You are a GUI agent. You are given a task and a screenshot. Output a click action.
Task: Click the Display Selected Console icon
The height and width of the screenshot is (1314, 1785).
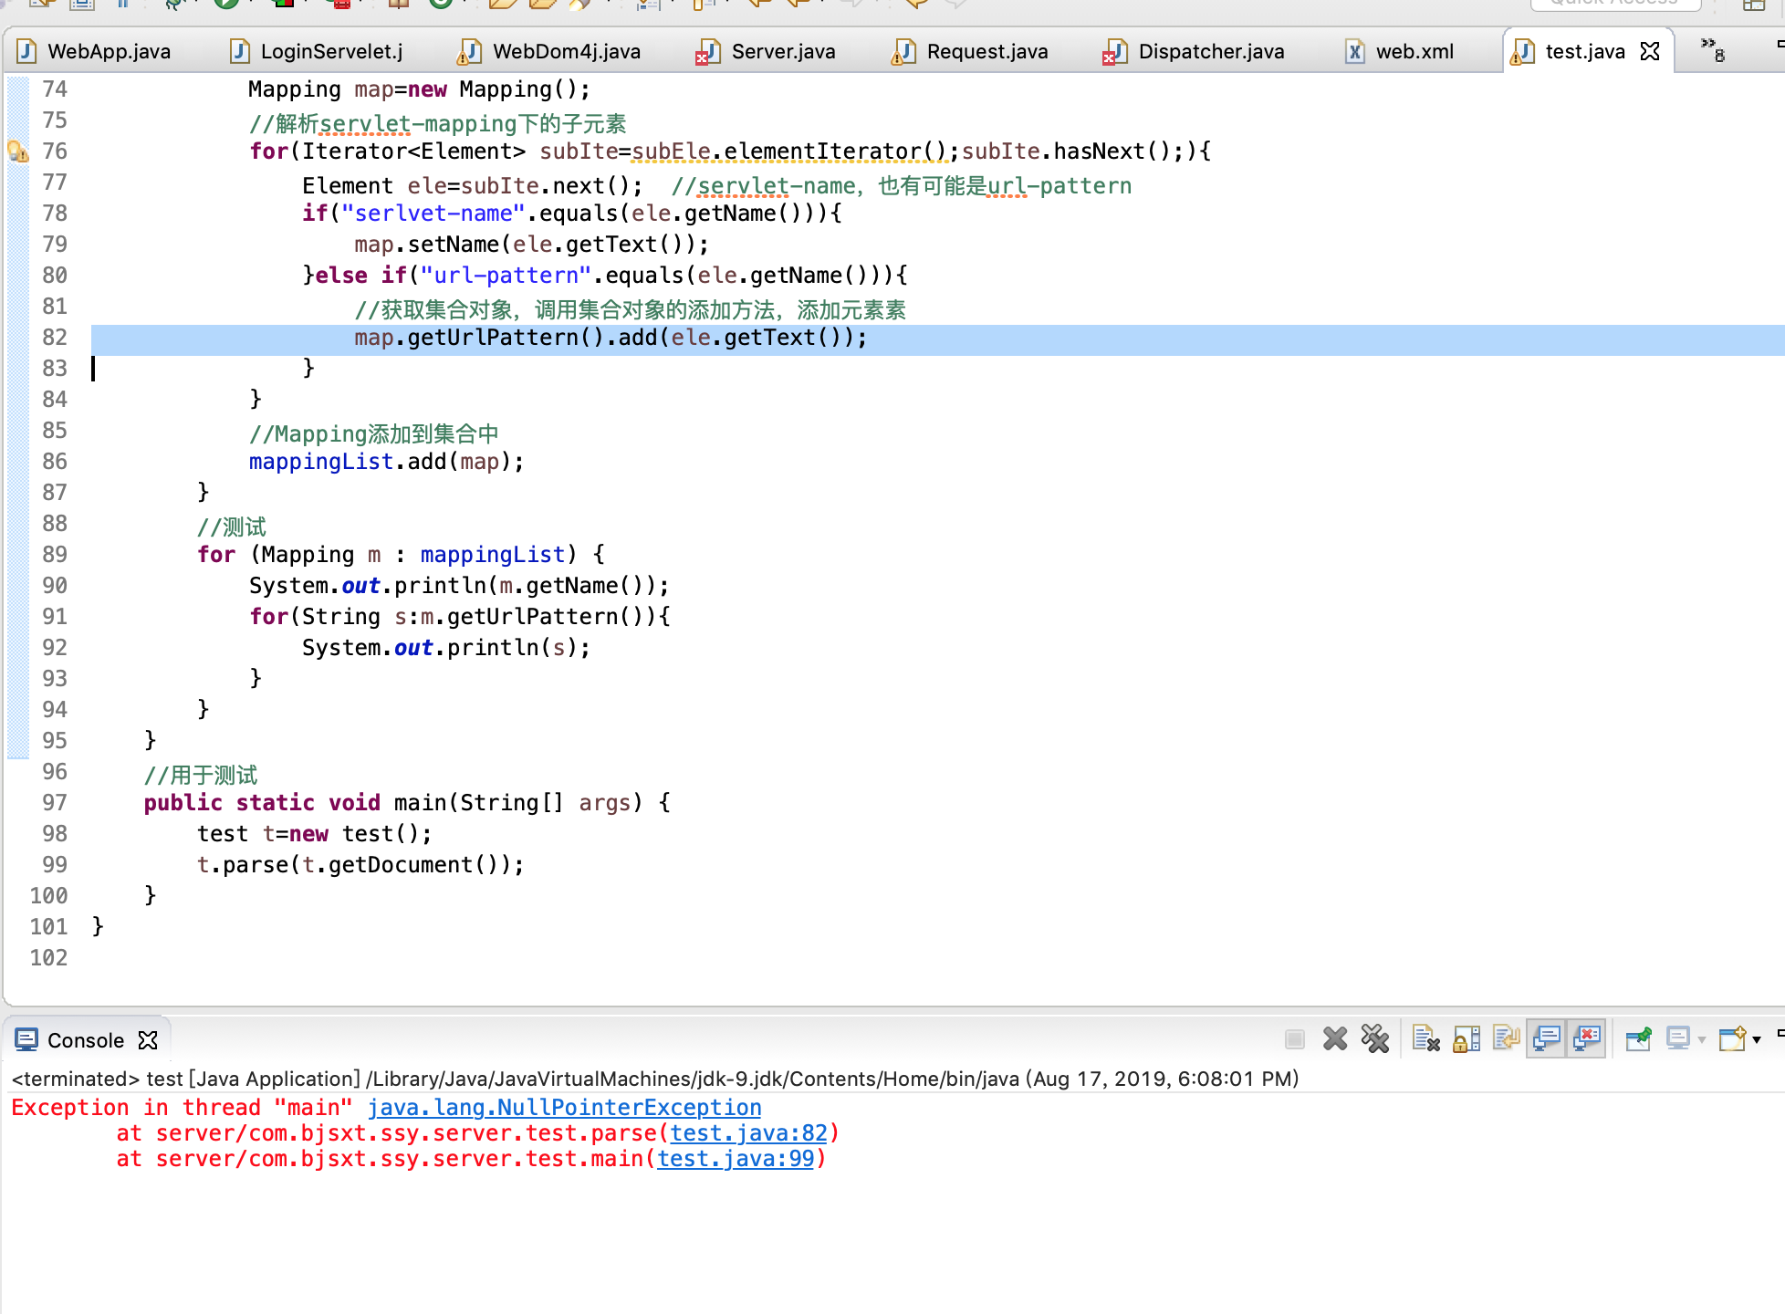[1678, 1038]
